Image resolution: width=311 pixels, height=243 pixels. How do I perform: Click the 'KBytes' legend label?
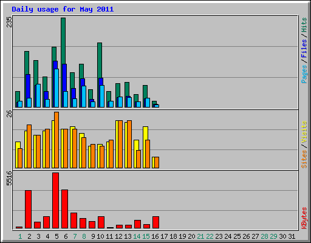(304, 218)
